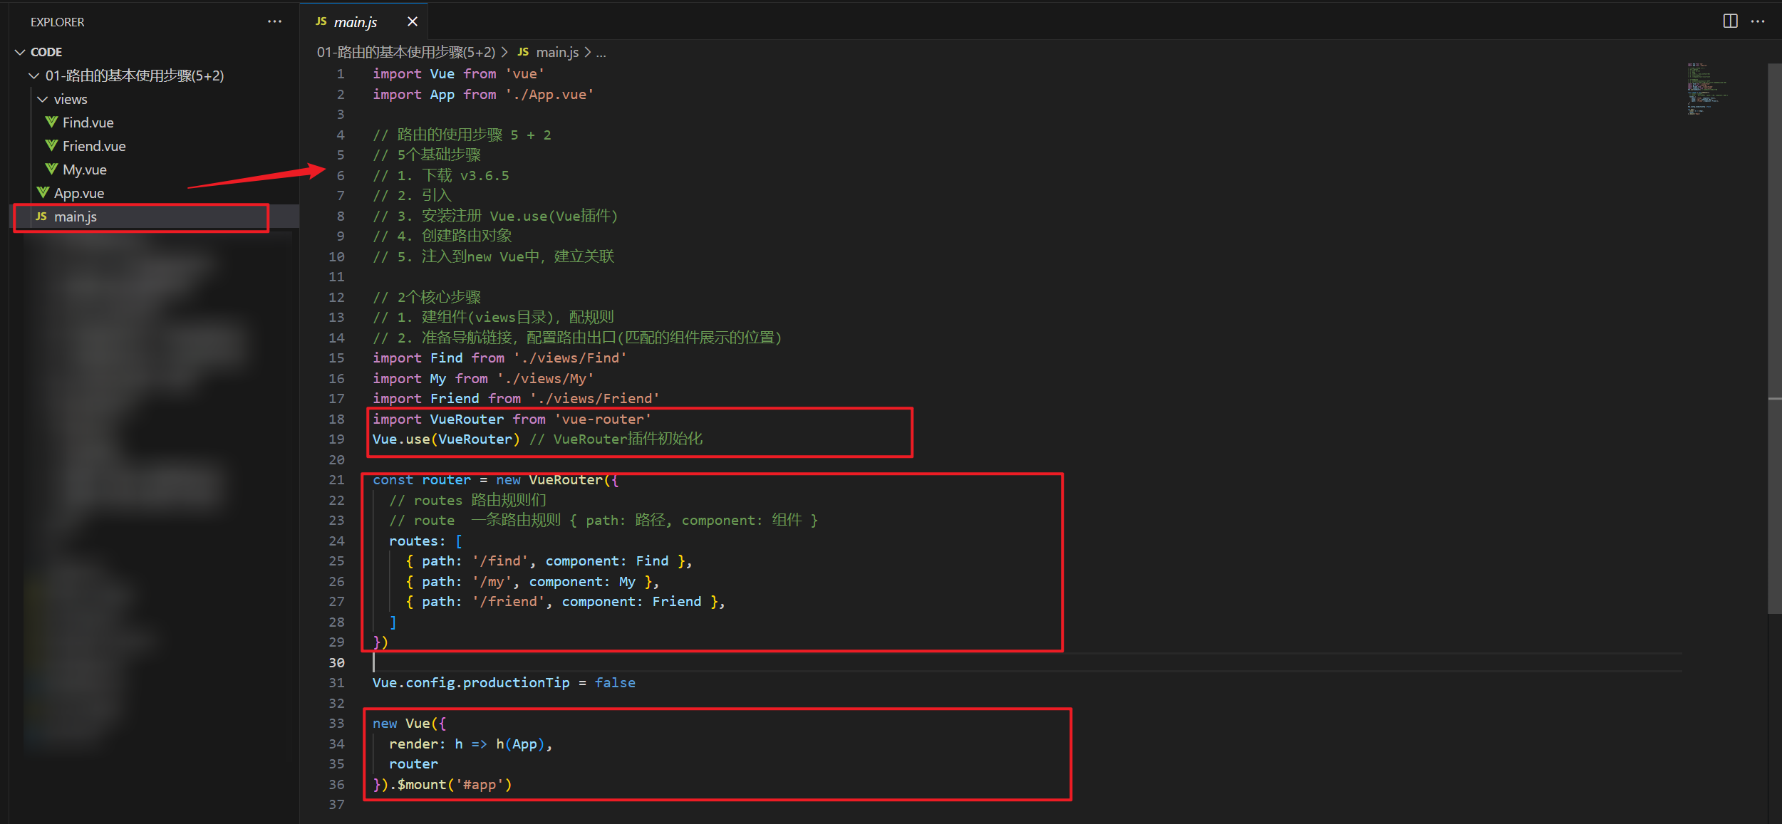Click the JS icon beside main.js in Explorer

[41, 216]
